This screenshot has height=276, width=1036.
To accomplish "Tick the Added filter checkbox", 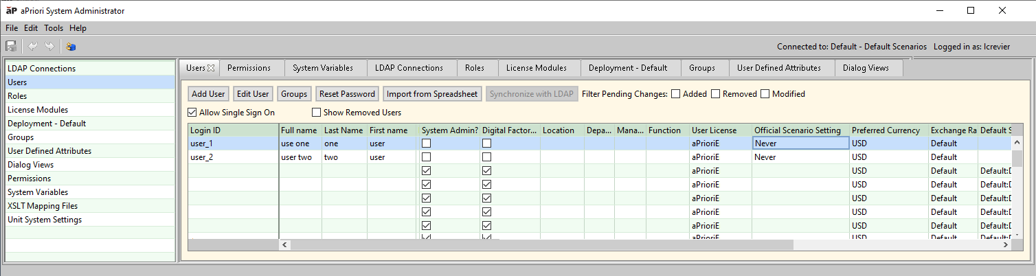I will [x=676, y=94].
